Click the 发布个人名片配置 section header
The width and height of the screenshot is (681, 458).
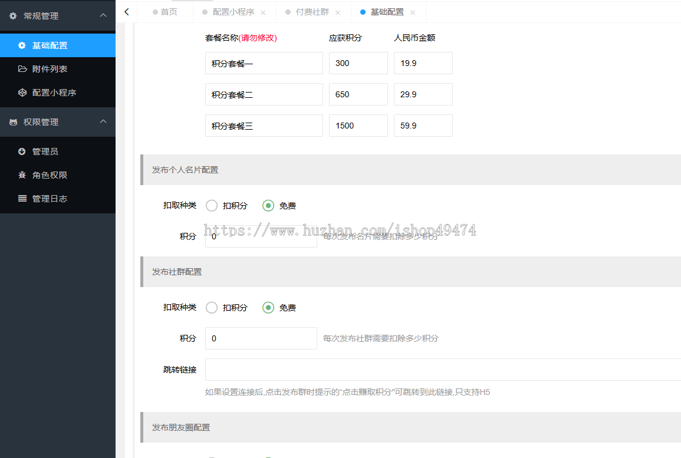pos(411,170)
